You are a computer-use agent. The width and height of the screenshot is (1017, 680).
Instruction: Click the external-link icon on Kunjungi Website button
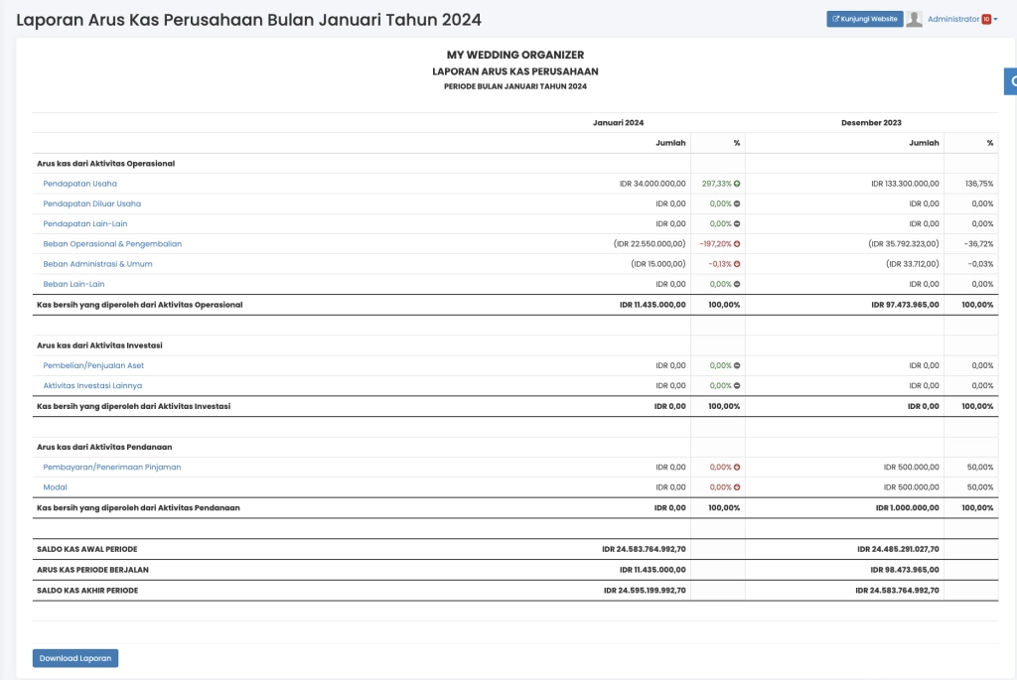pyautogui.click(x=835, y=18)
